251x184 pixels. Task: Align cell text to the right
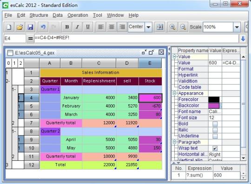[x=122, y=27]
